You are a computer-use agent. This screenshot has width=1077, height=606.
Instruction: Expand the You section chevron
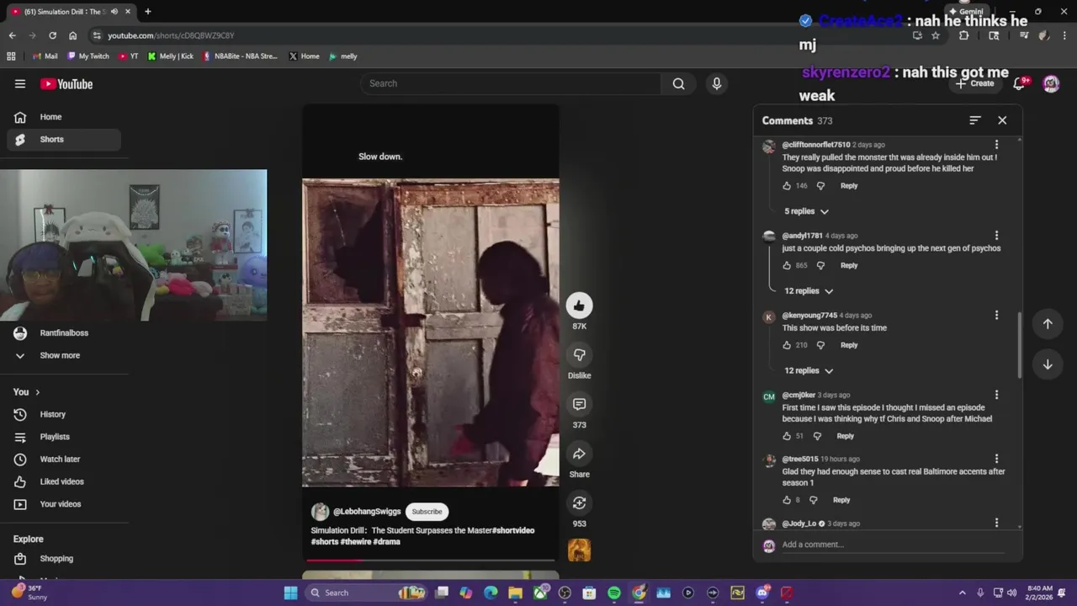pyautogui.click(x=37, y=392)
